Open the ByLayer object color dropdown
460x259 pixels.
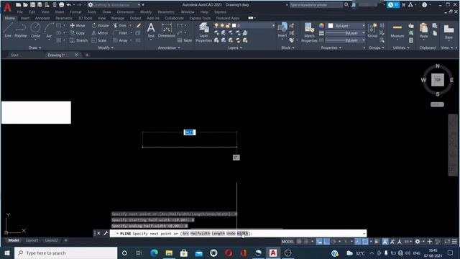[x=346, y=26]
